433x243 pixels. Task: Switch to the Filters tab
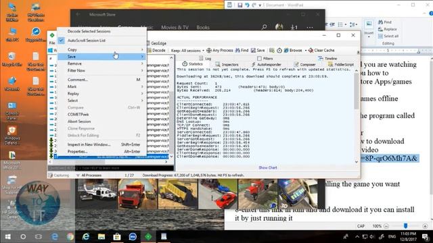pos(265,59)
